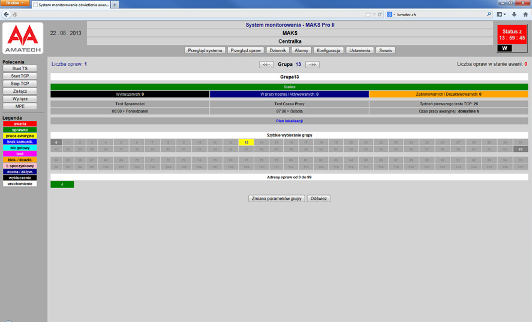This screenshot has height=322, width=532.
Task: Open the Serwis section
Action: click(386, 50)
